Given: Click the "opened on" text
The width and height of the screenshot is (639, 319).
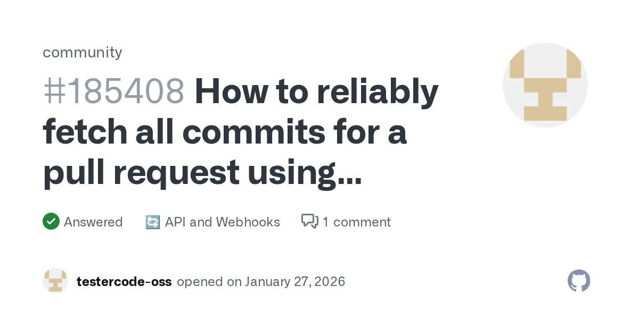Looking at the screenshot, I should pyautogui.click(x=209, y=281).
